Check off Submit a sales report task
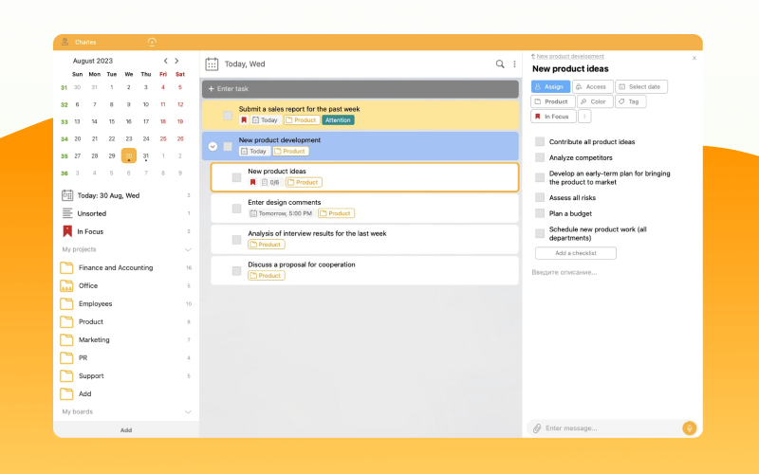 pos(228,116)
